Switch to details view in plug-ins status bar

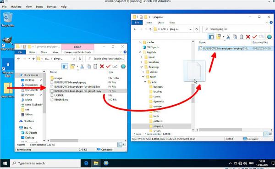click(266, 134)
